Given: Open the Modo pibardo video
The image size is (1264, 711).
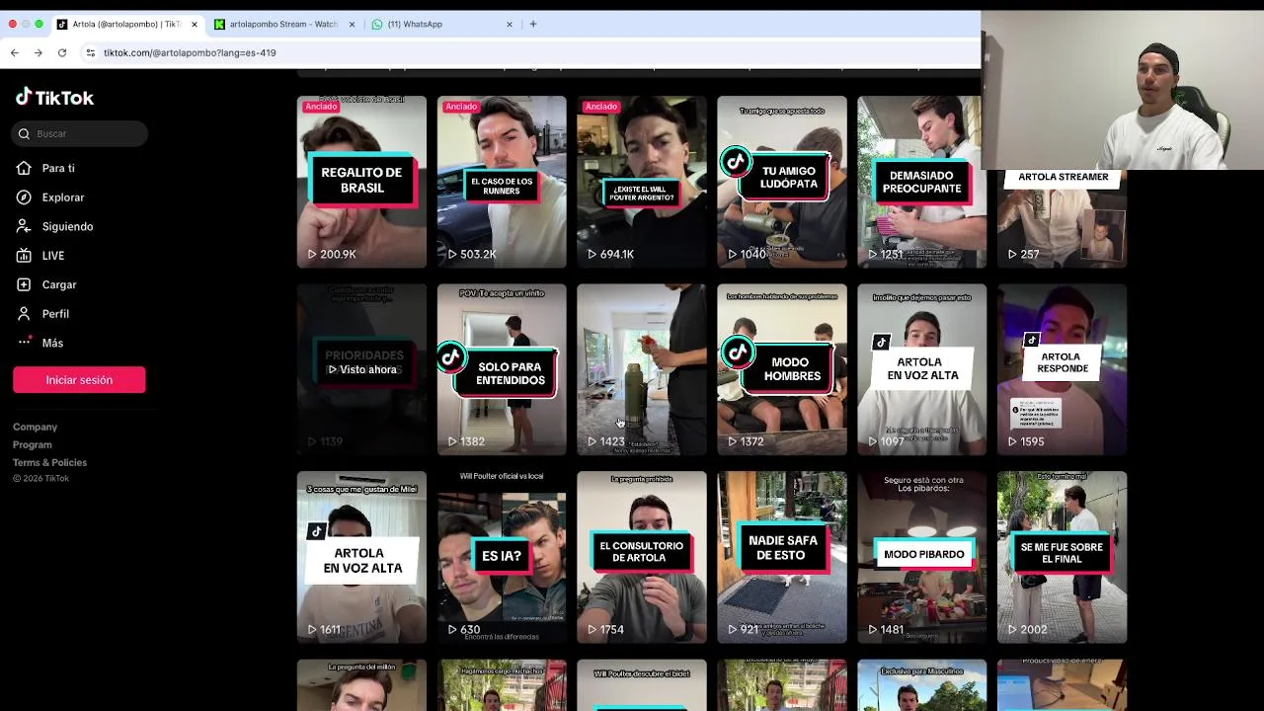Looking at the screenshot, I should pos(921,557).
